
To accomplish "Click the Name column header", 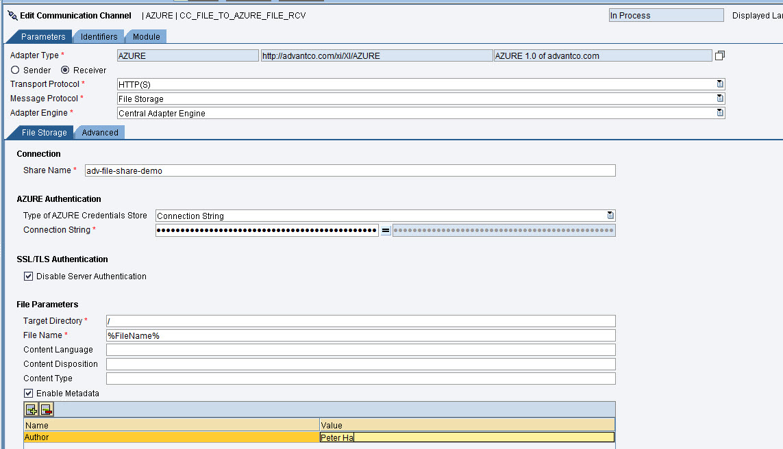I will click(x=171, y=425).
